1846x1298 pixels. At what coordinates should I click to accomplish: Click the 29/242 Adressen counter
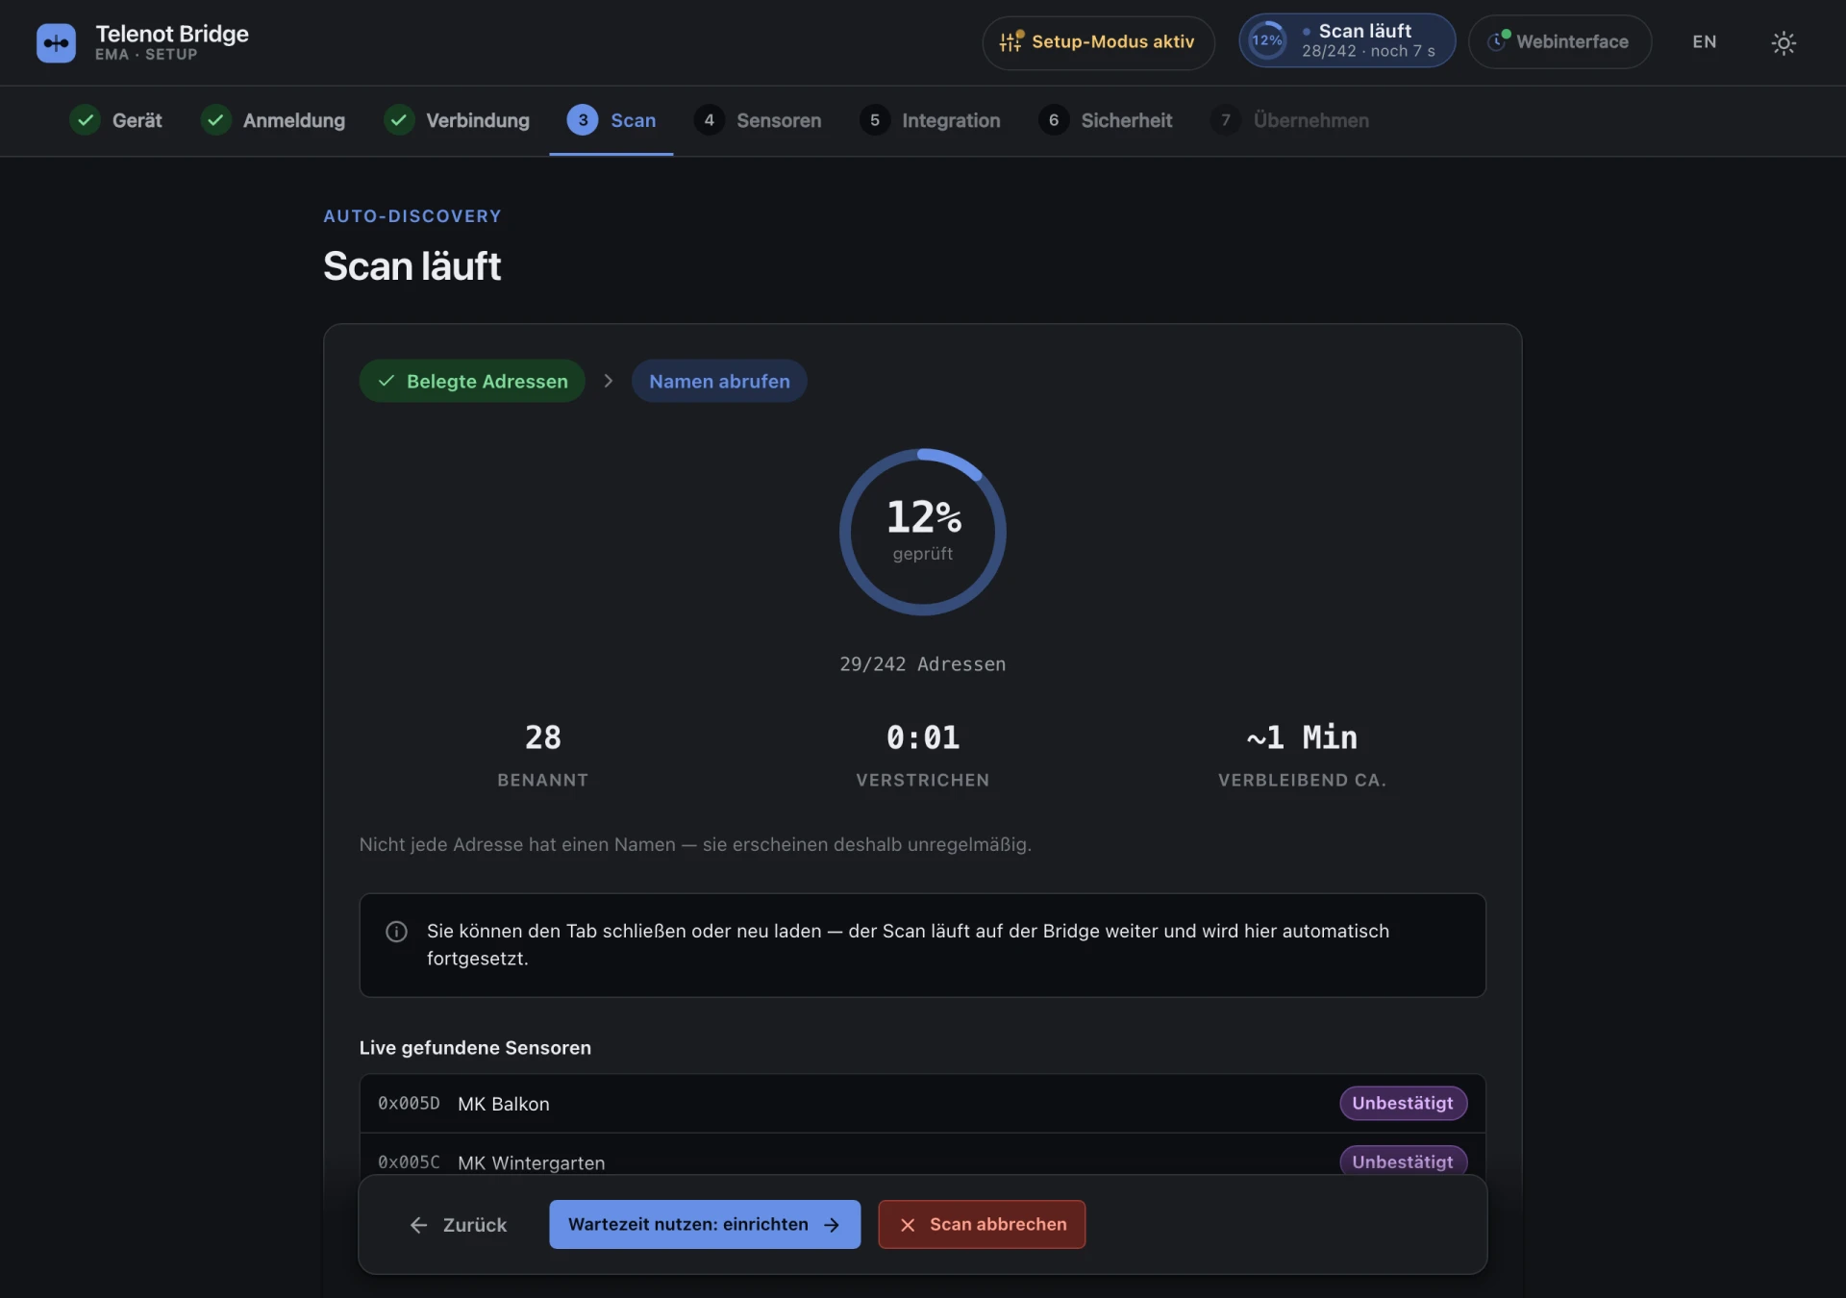923,664
